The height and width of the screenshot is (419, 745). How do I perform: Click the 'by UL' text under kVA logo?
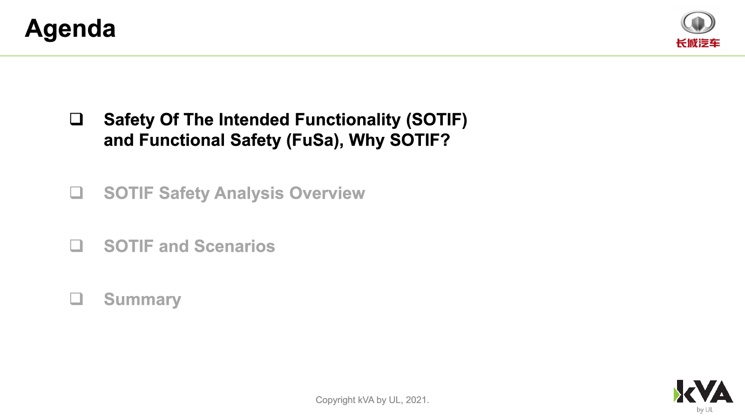[705, 410]
